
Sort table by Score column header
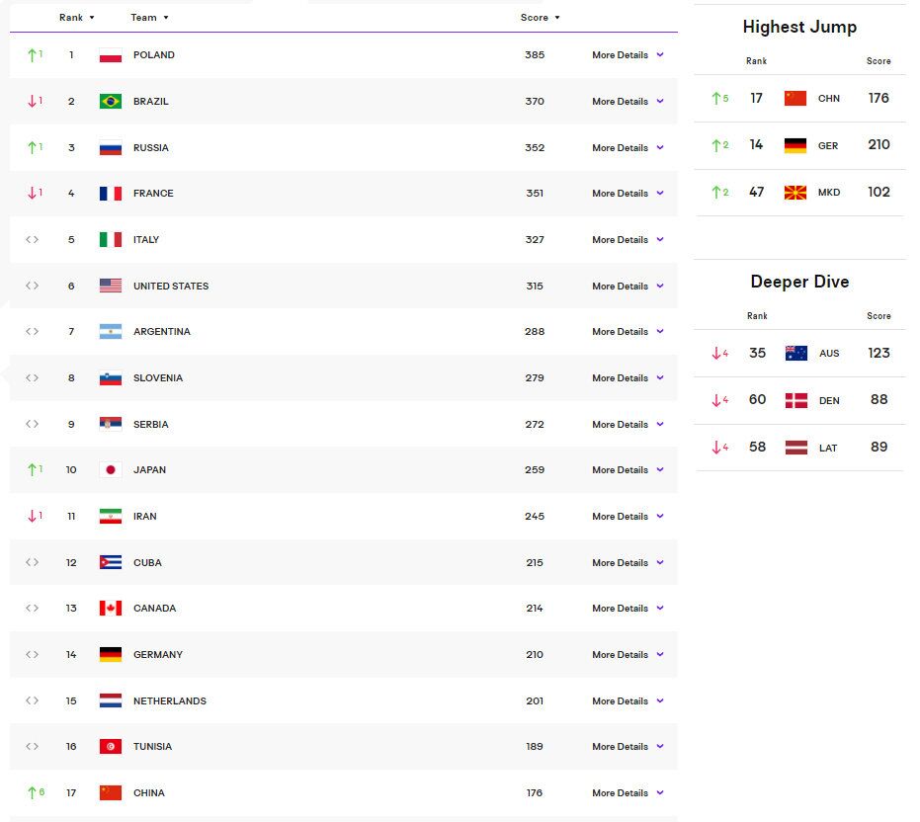540,18
